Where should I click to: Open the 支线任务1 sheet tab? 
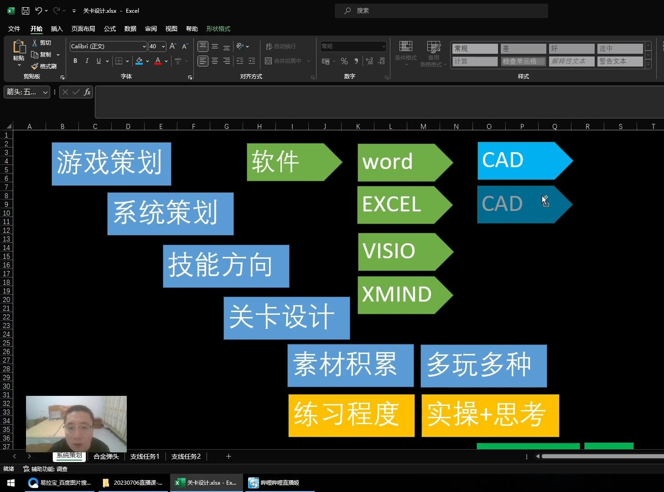pyautogui.click(x=145, y=456)
